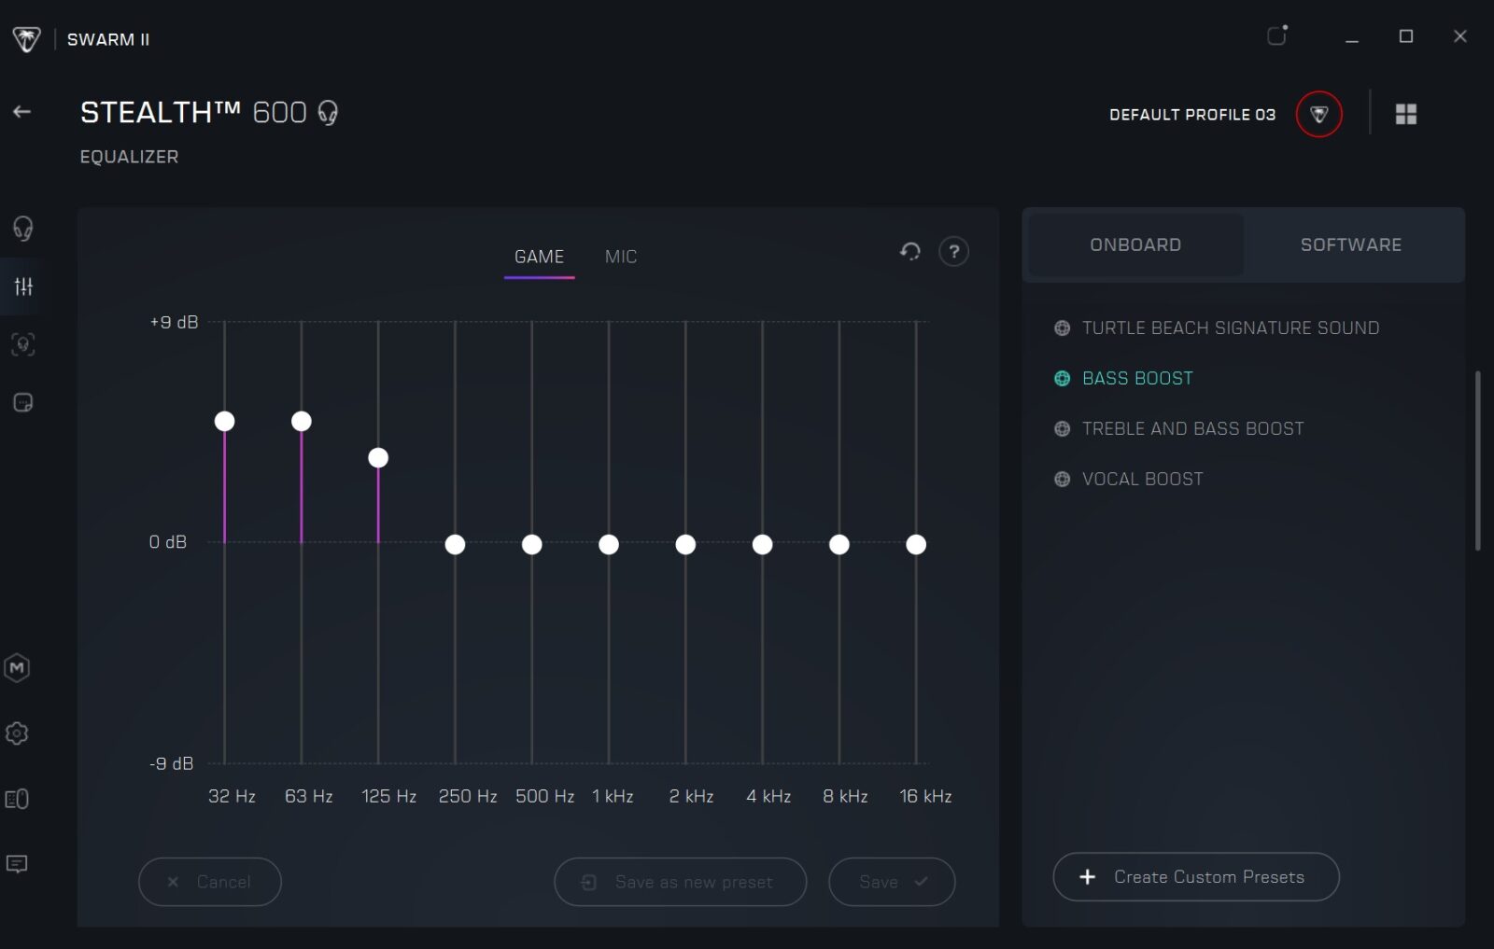Viewport: 1494px width, 949px height.
Task: Click the back arrow icon
Action: [x=22, y=112]
